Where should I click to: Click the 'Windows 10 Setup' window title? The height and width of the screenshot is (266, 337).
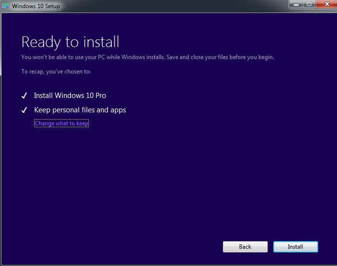click(36, 6)
